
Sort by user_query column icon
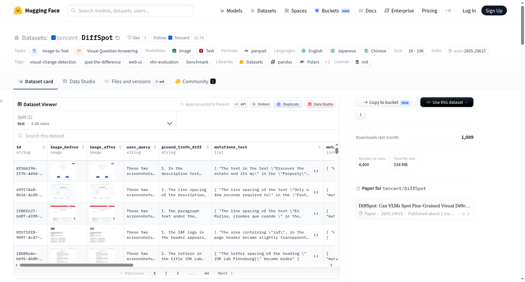coord(155,147)
